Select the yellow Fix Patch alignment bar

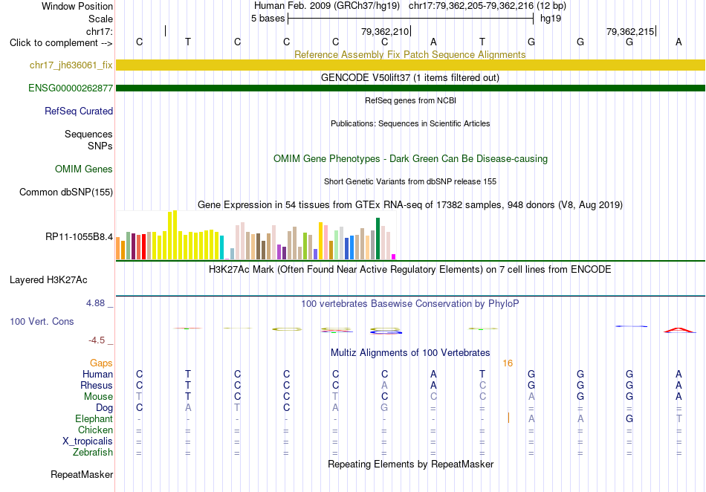point(410,65)
